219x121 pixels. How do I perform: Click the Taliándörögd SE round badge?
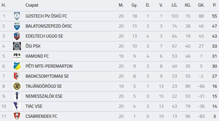click(17, 86)
